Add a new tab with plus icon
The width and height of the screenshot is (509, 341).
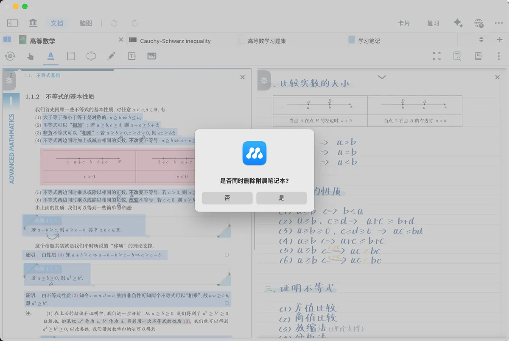(x=500, y=40)
